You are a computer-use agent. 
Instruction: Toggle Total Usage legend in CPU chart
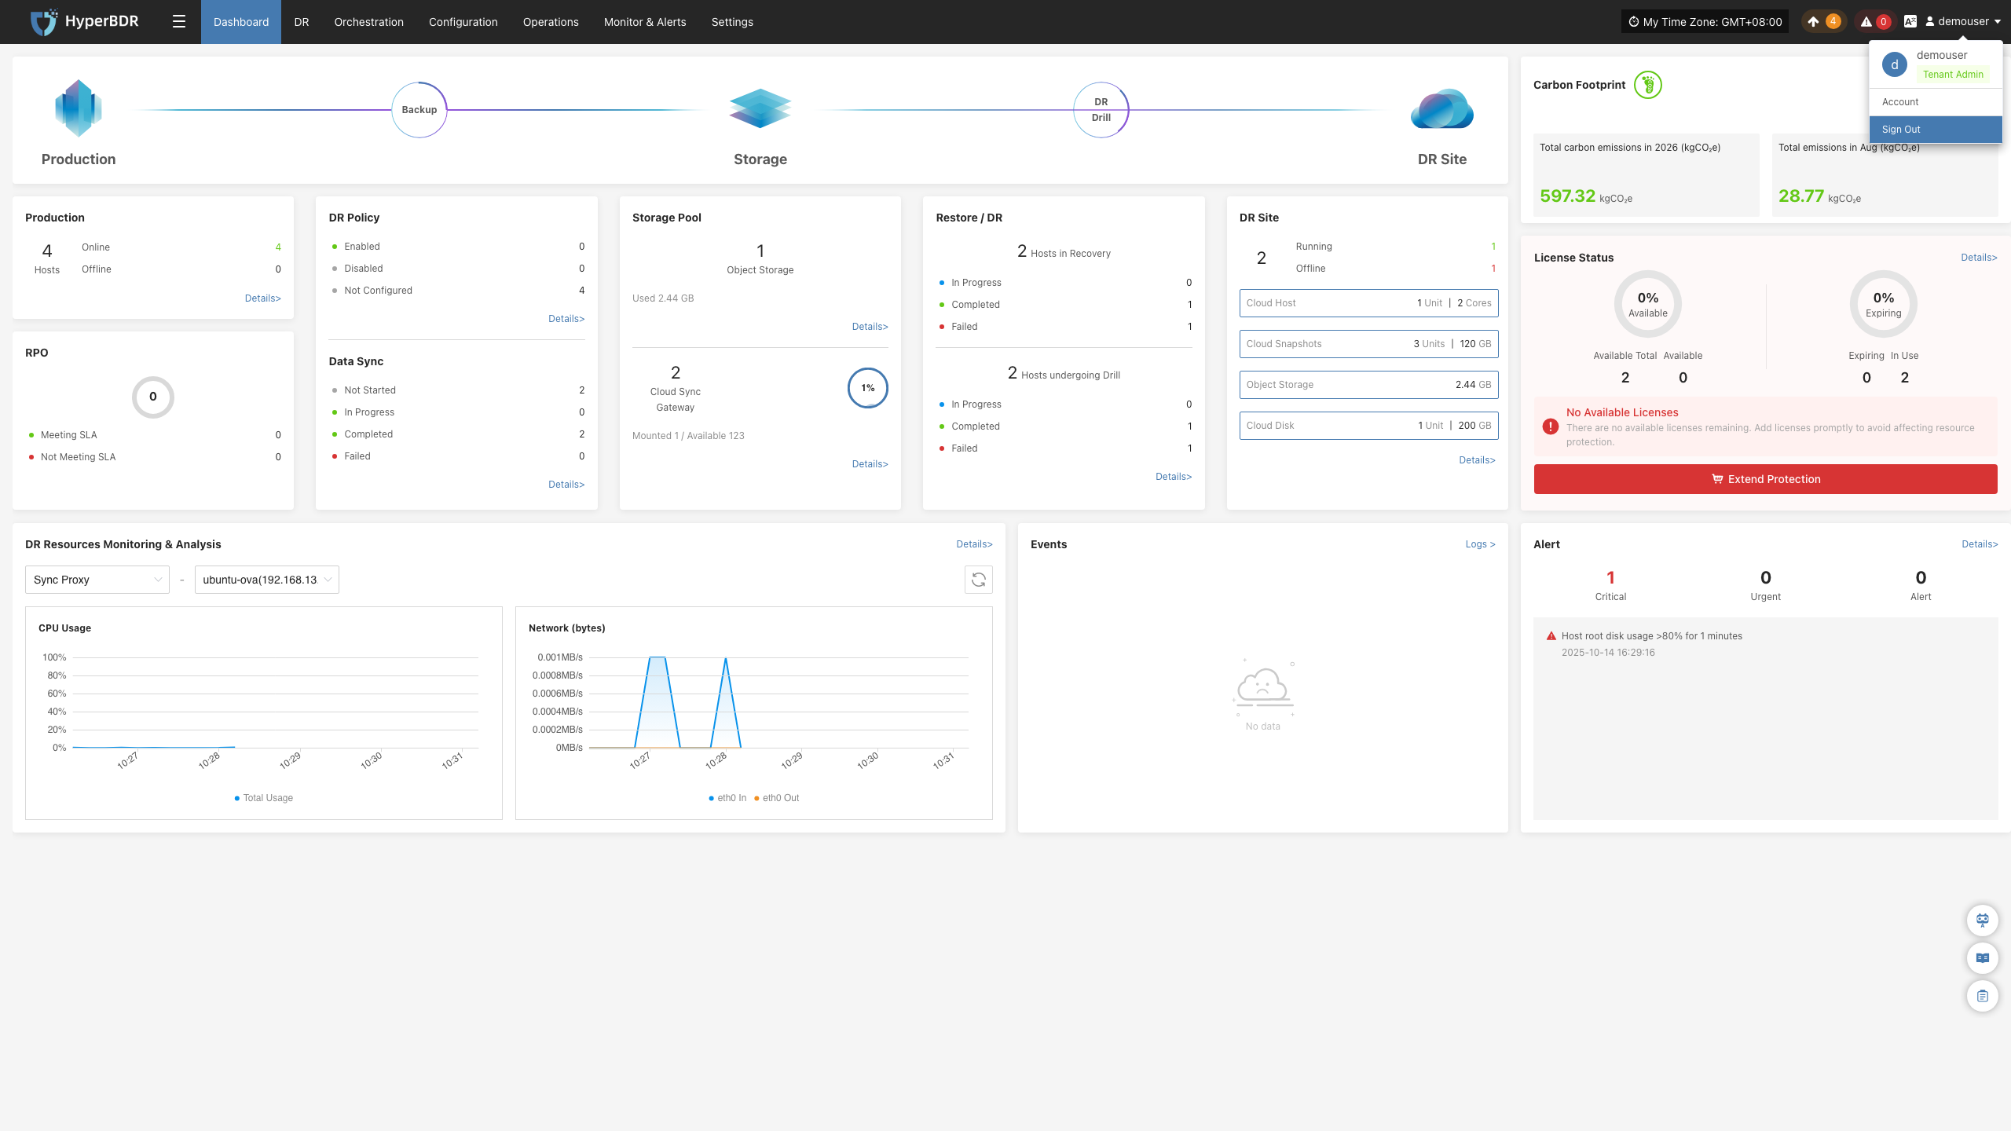(x=264, y=798)
